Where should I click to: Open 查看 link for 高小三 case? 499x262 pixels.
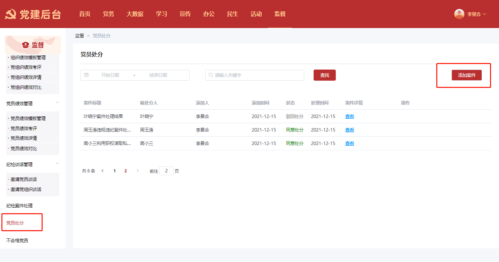349,144
